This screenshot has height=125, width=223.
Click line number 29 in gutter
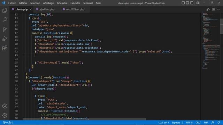[16, 77]
